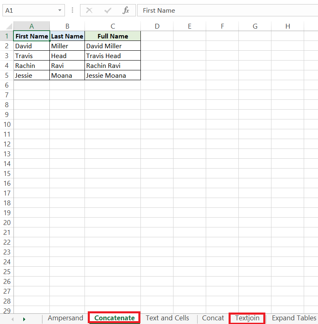Select the cell containing 'Jessie'

click(x=31, y=75)
